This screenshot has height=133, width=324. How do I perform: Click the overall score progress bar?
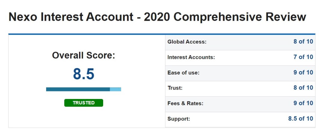coord(84,89)
